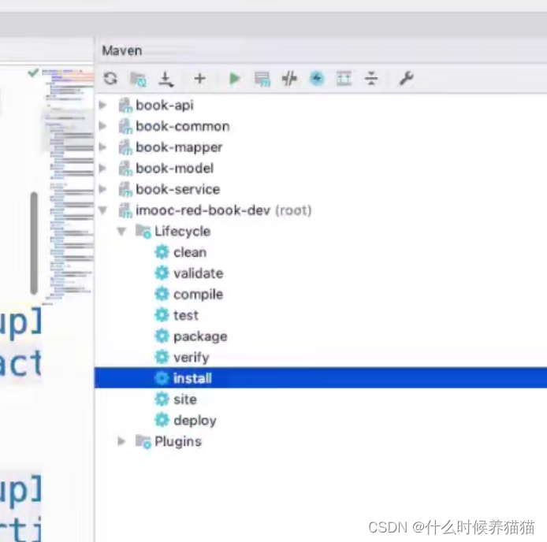Viewport: 547px width, 542px height.
Task: Click the Maven panel title
Action: pyautogui.click(x=121, y=50)
